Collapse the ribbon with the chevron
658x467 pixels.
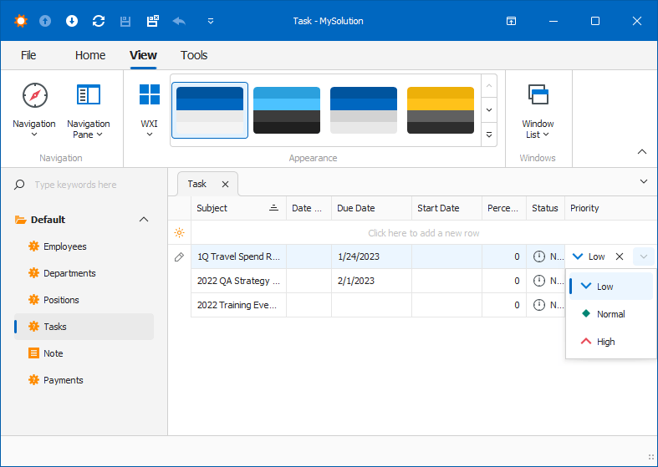pos(642,152)
